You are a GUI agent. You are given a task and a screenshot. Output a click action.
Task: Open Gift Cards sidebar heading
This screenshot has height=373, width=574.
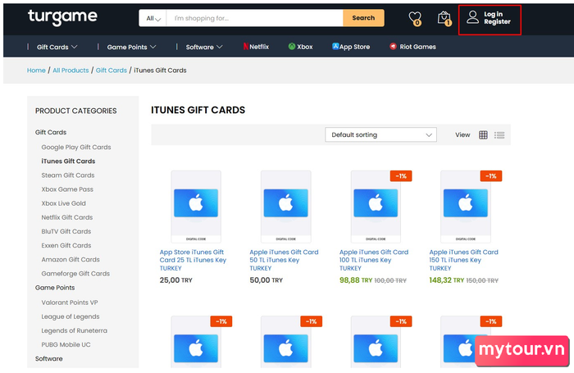pyautogui.click(x=51, y=132)
